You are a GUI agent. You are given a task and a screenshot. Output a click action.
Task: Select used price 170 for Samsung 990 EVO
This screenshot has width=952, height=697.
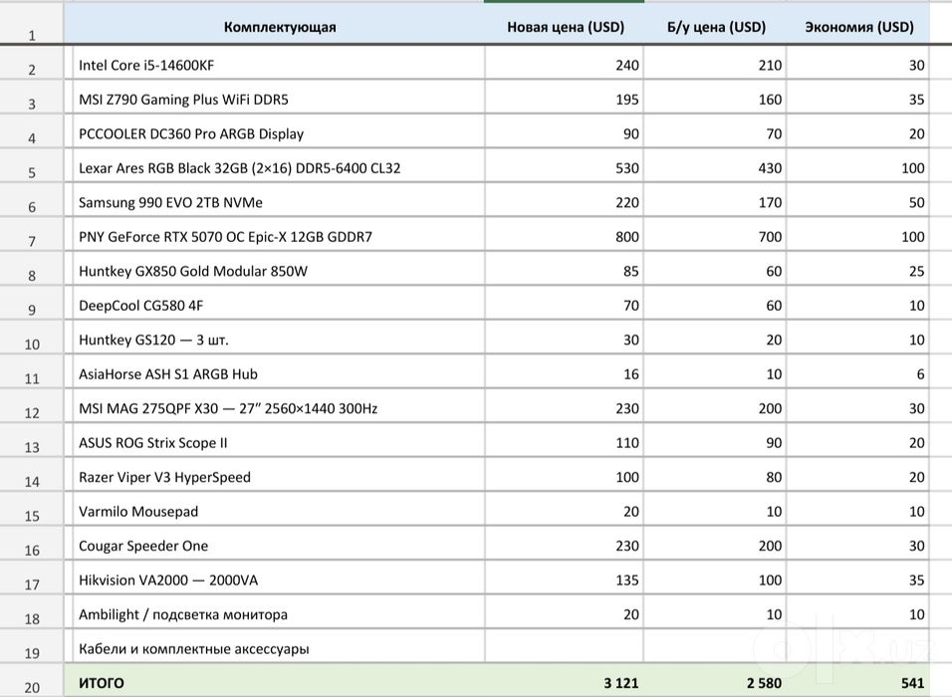pyautogui.click(x=715, y=202)
